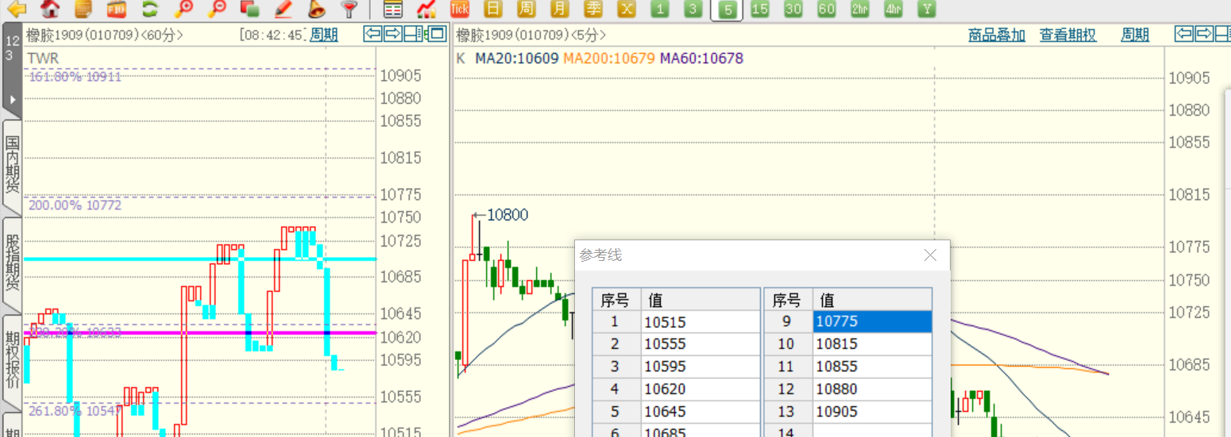1231x437 pixels.
Task: Zoom out with the minus magnifier
Action: point(216,10)
